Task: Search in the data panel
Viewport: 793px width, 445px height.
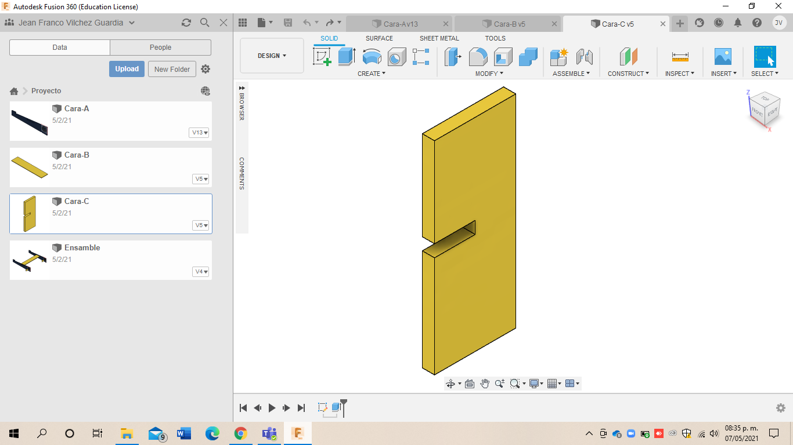Action: (205, 23)
